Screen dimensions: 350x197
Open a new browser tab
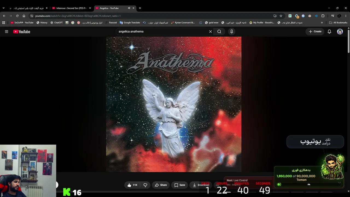click(x=140, y=8)
